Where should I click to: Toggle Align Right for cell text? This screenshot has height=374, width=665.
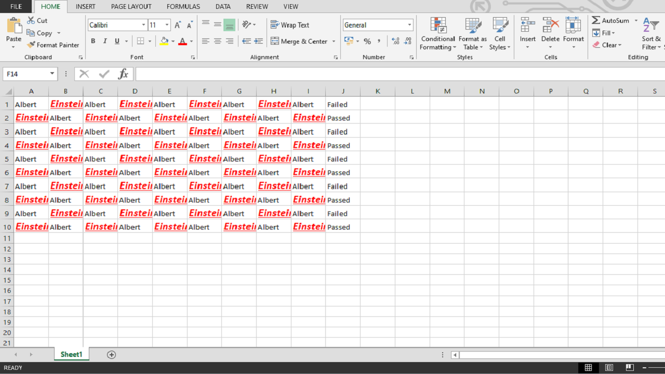tap(230, 41)
